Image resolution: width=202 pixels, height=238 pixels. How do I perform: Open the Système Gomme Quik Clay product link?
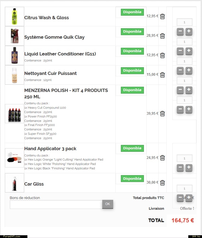coord(54,37)
